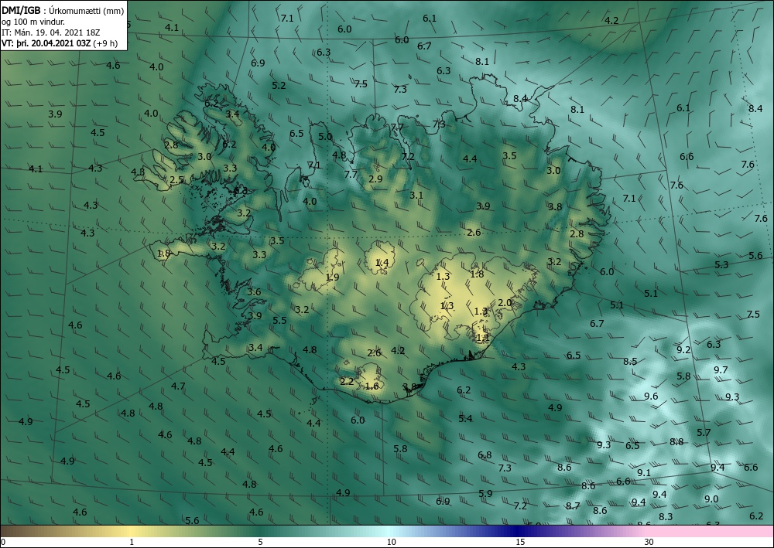Click the 2.5 value in the Westfjords
Image resolution: width=774 pixels, height=548 pixels.
click(x=176, y=180)
